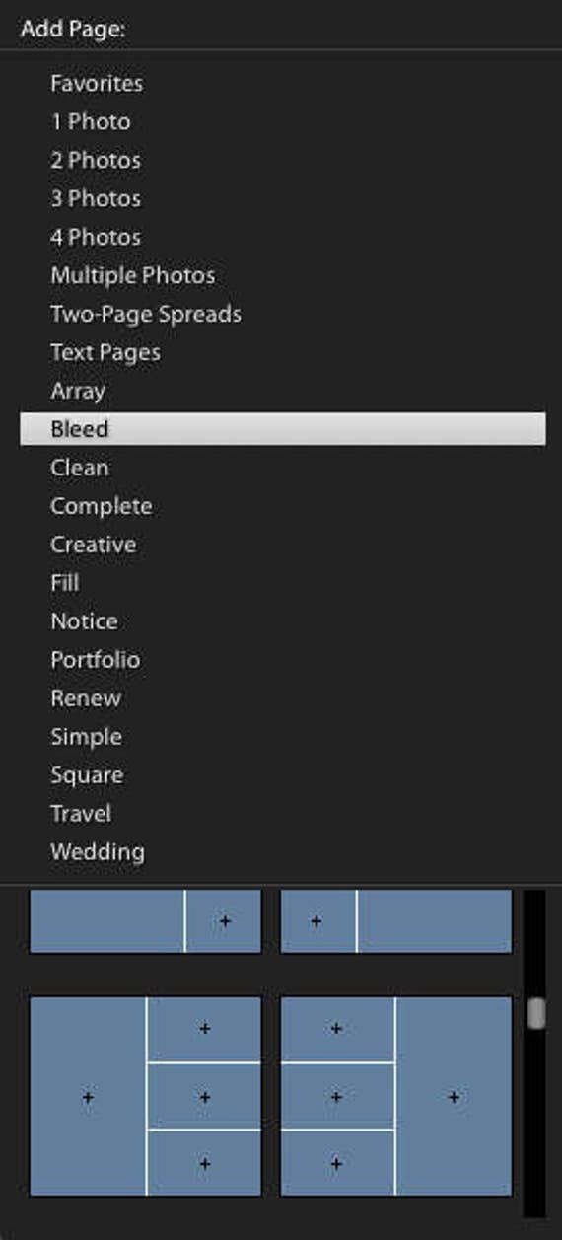The height and width of the screenshot is (1240, 562).
Task: Open the Creative layouts
Action: [93, 545]
